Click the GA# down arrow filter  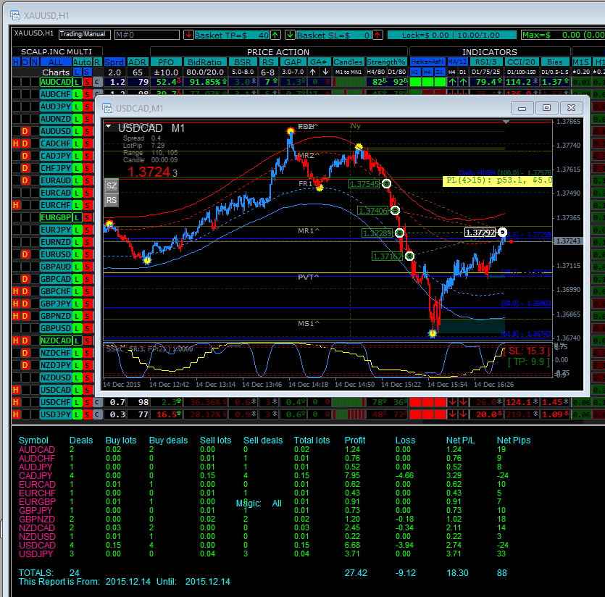(x=325, y=72)
